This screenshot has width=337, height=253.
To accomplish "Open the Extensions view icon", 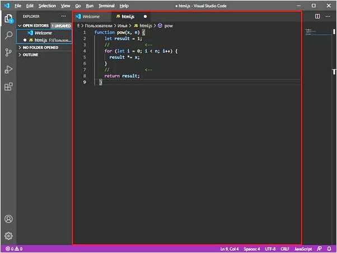I will (8, 86).
